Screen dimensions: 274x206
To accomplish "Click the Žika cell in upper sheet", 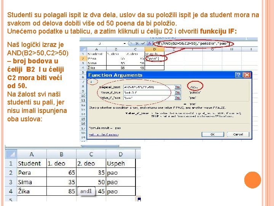I will pos(96,68).
